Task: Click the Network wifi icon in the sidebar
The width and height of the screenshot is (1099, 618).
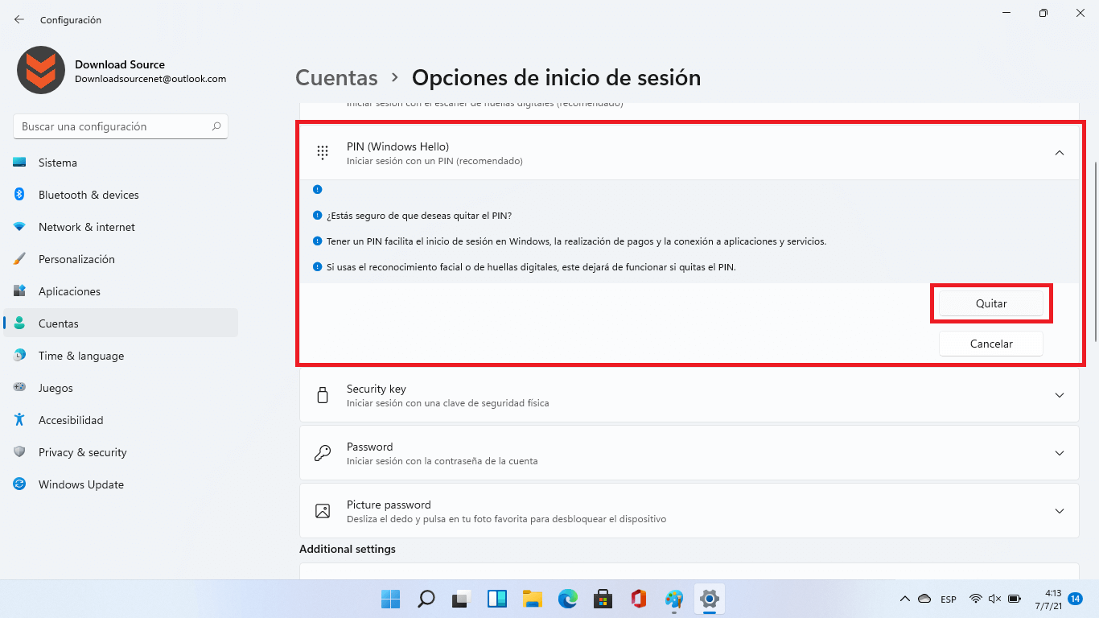Action: pyautogui.click(x=19, y=227)
